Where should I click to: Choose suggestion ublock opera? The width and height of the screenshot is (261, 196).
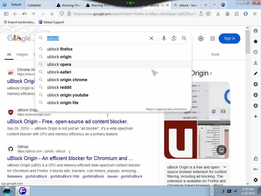pyautogui.click(x=113, y=64)
